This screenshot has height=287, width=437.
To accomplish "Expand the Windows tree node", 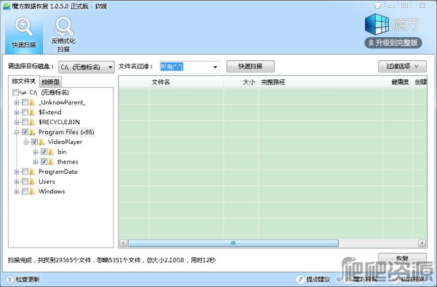I will tap(17, 191).
